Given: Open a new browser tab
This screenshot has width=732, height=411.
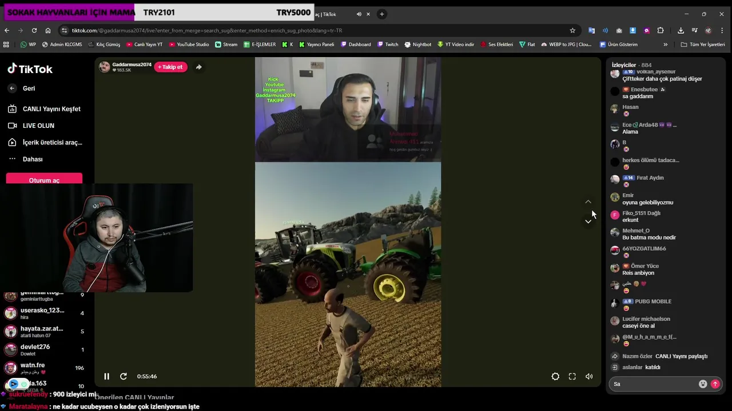Looking at the screenshot, I should point(381,14).
